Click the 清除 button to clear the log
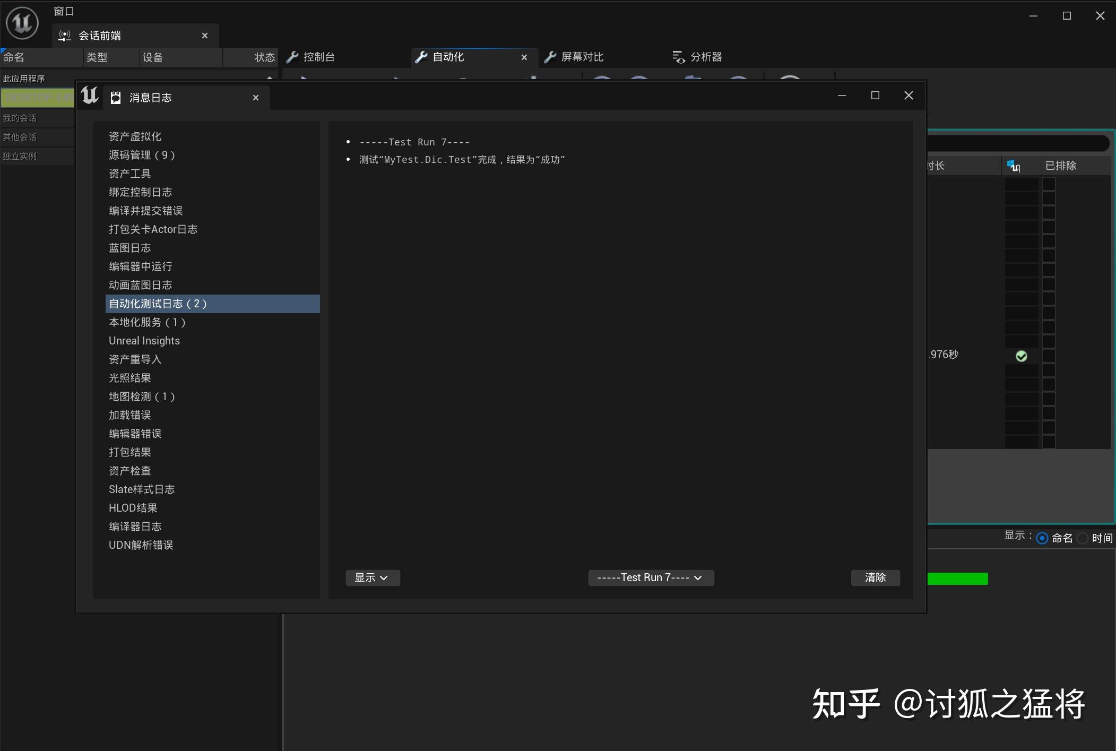The height and width of the screenshot is (751, 1116). pos(875,577)
